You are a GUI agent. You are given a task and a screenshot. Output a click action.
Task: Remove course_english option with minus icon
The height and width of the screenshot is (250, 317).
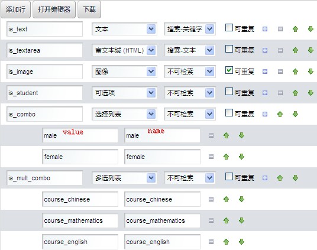tap(211, 242)
